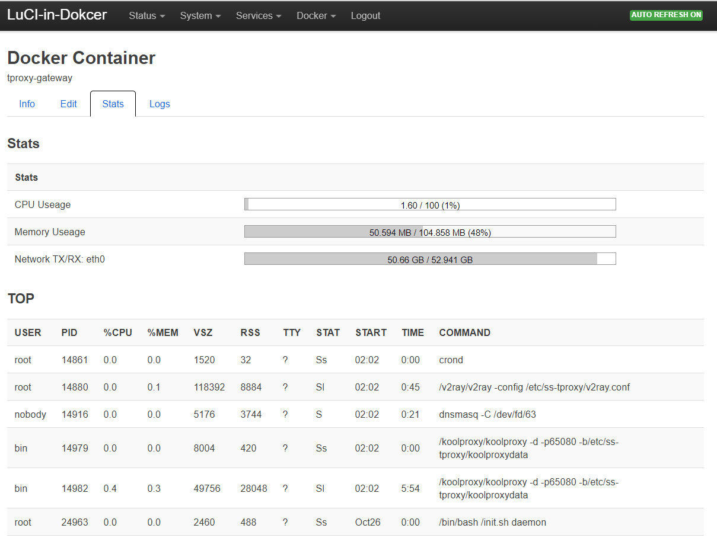Viewport: 717px width, 541px height.
Task: Click the %CPU column header
Action: [x=117, y=332]
